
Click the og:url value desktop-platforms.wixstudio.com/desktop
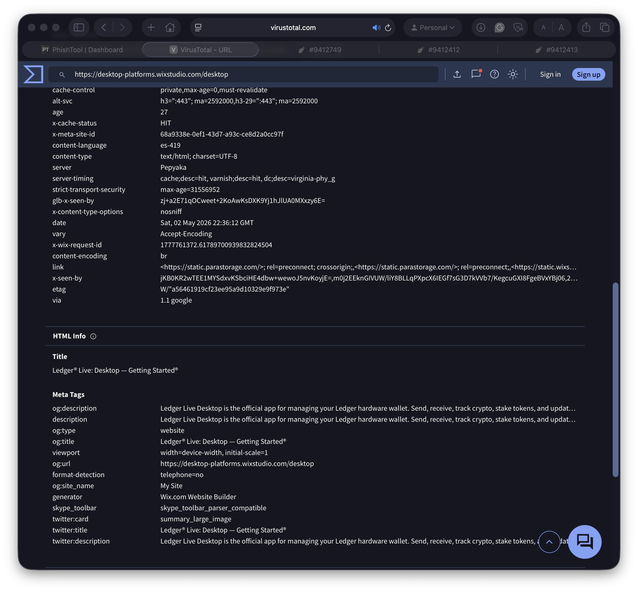coord(237,464)
